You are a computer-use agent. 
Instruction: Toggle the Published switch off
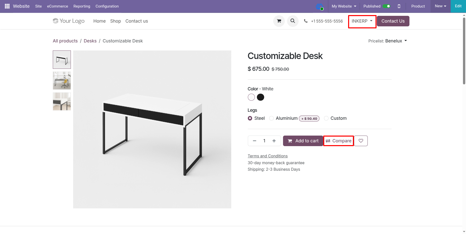(386, 6)
